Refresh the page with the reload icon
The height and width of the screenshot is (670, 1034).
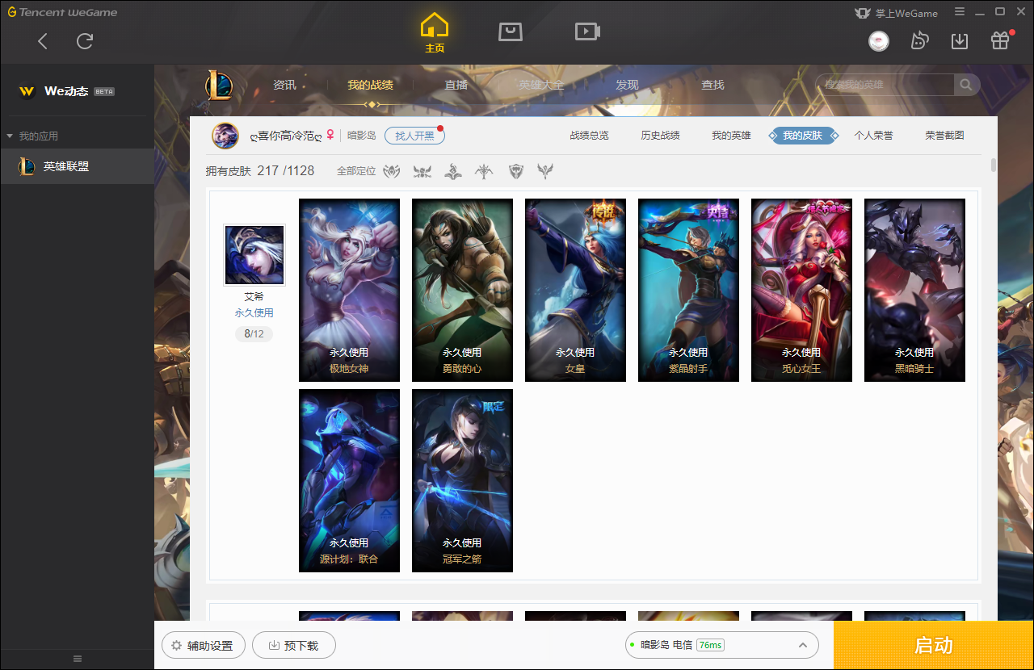(x=85, y=41)
